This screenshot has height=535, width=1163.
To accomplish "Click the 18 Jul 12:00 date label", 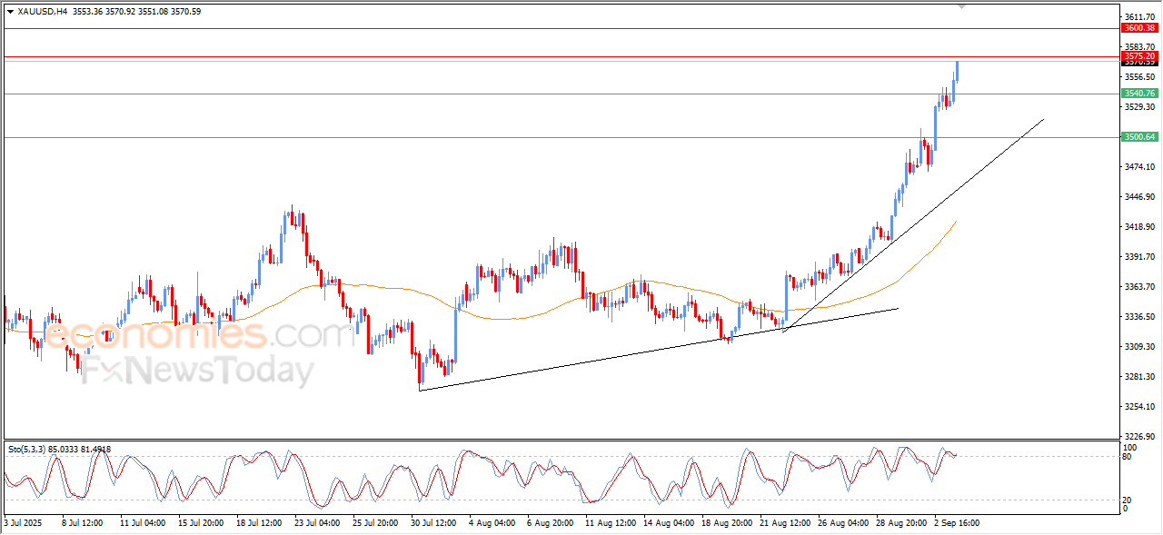I will (x=259, y=523).
